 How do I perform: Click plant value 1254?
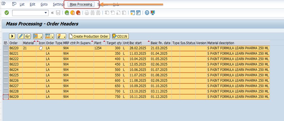[100, 48]
